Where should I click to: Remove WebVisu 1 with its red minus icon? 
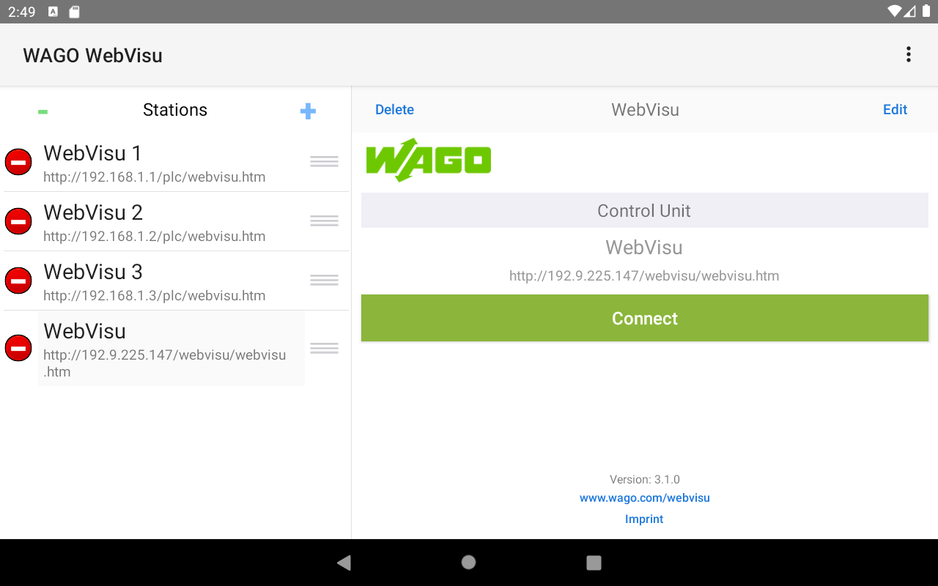18,162
